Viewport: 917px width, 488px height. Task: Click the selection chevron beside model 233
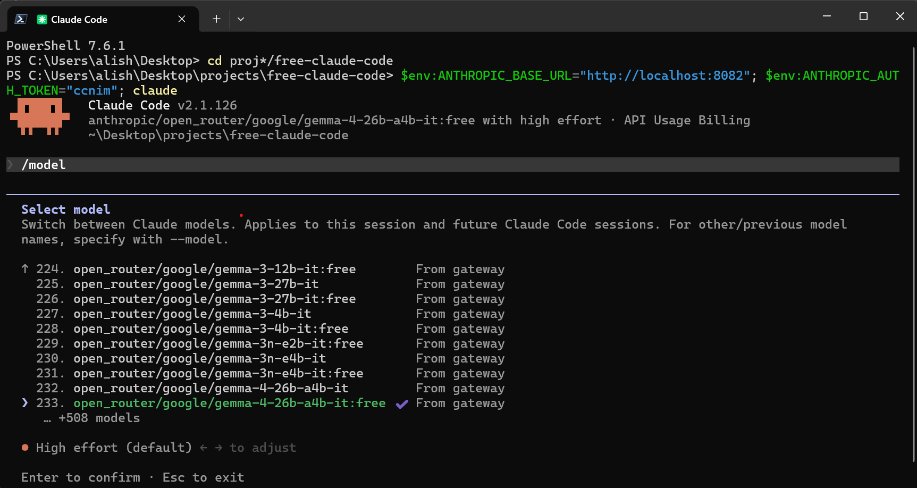click(x=25, y=403)
